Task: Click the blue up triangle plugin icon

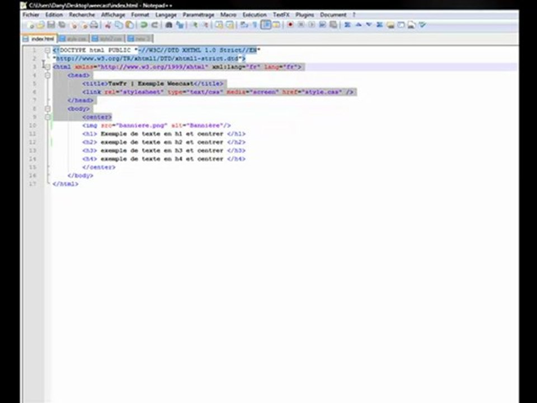Action: click(358, 25)
